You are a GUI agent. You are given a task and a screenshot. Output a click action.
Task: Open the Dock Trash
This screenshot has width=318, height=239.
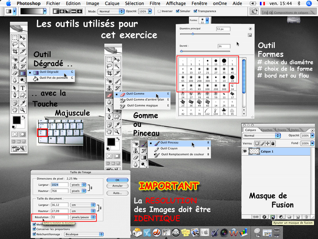pyautogui.click(x=277, y=232)
